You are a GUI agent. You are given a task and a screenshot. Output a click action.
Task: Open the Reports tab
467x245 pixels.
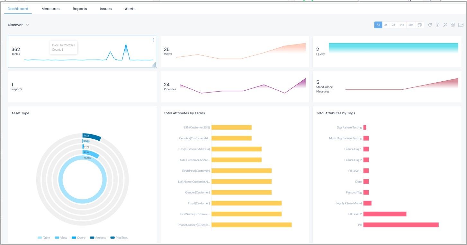tap(80, 9)
